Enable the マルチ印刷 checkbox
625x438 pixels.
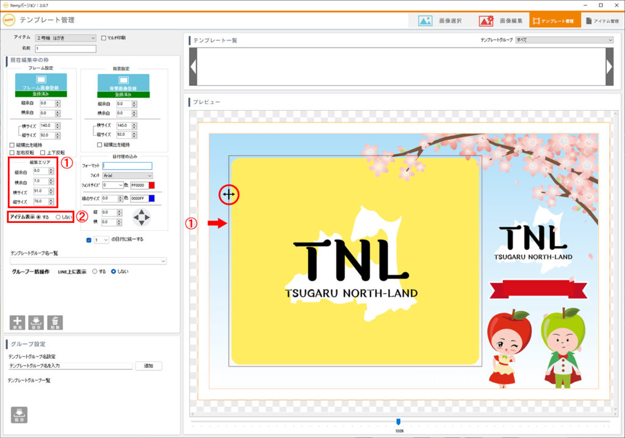tap(103, 38)
